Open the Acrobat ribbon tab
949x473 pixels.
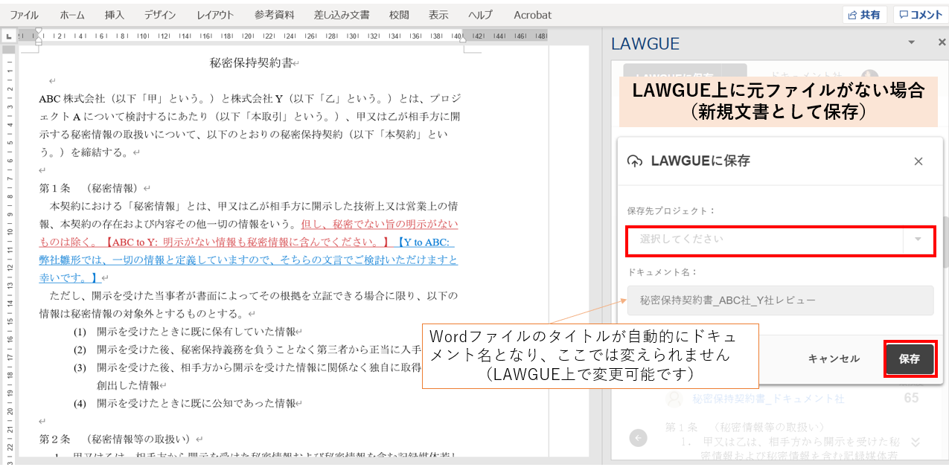532,15
